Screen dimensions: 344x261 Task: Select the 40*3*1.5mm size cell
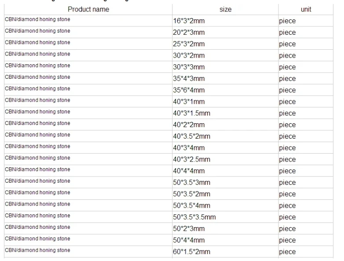191,113
